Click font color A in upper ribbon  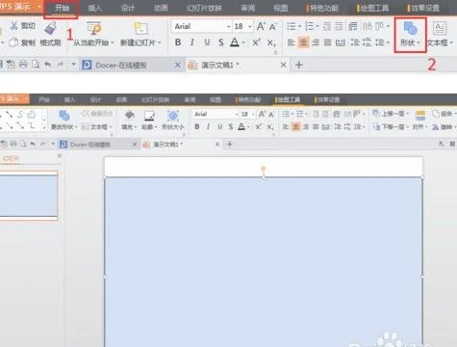pyautogui.click(x=235, y=42)
